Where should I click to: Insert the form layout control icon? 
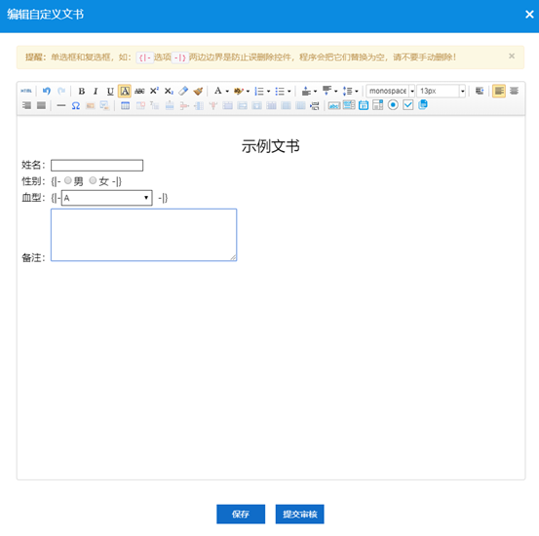pos(378,105)
